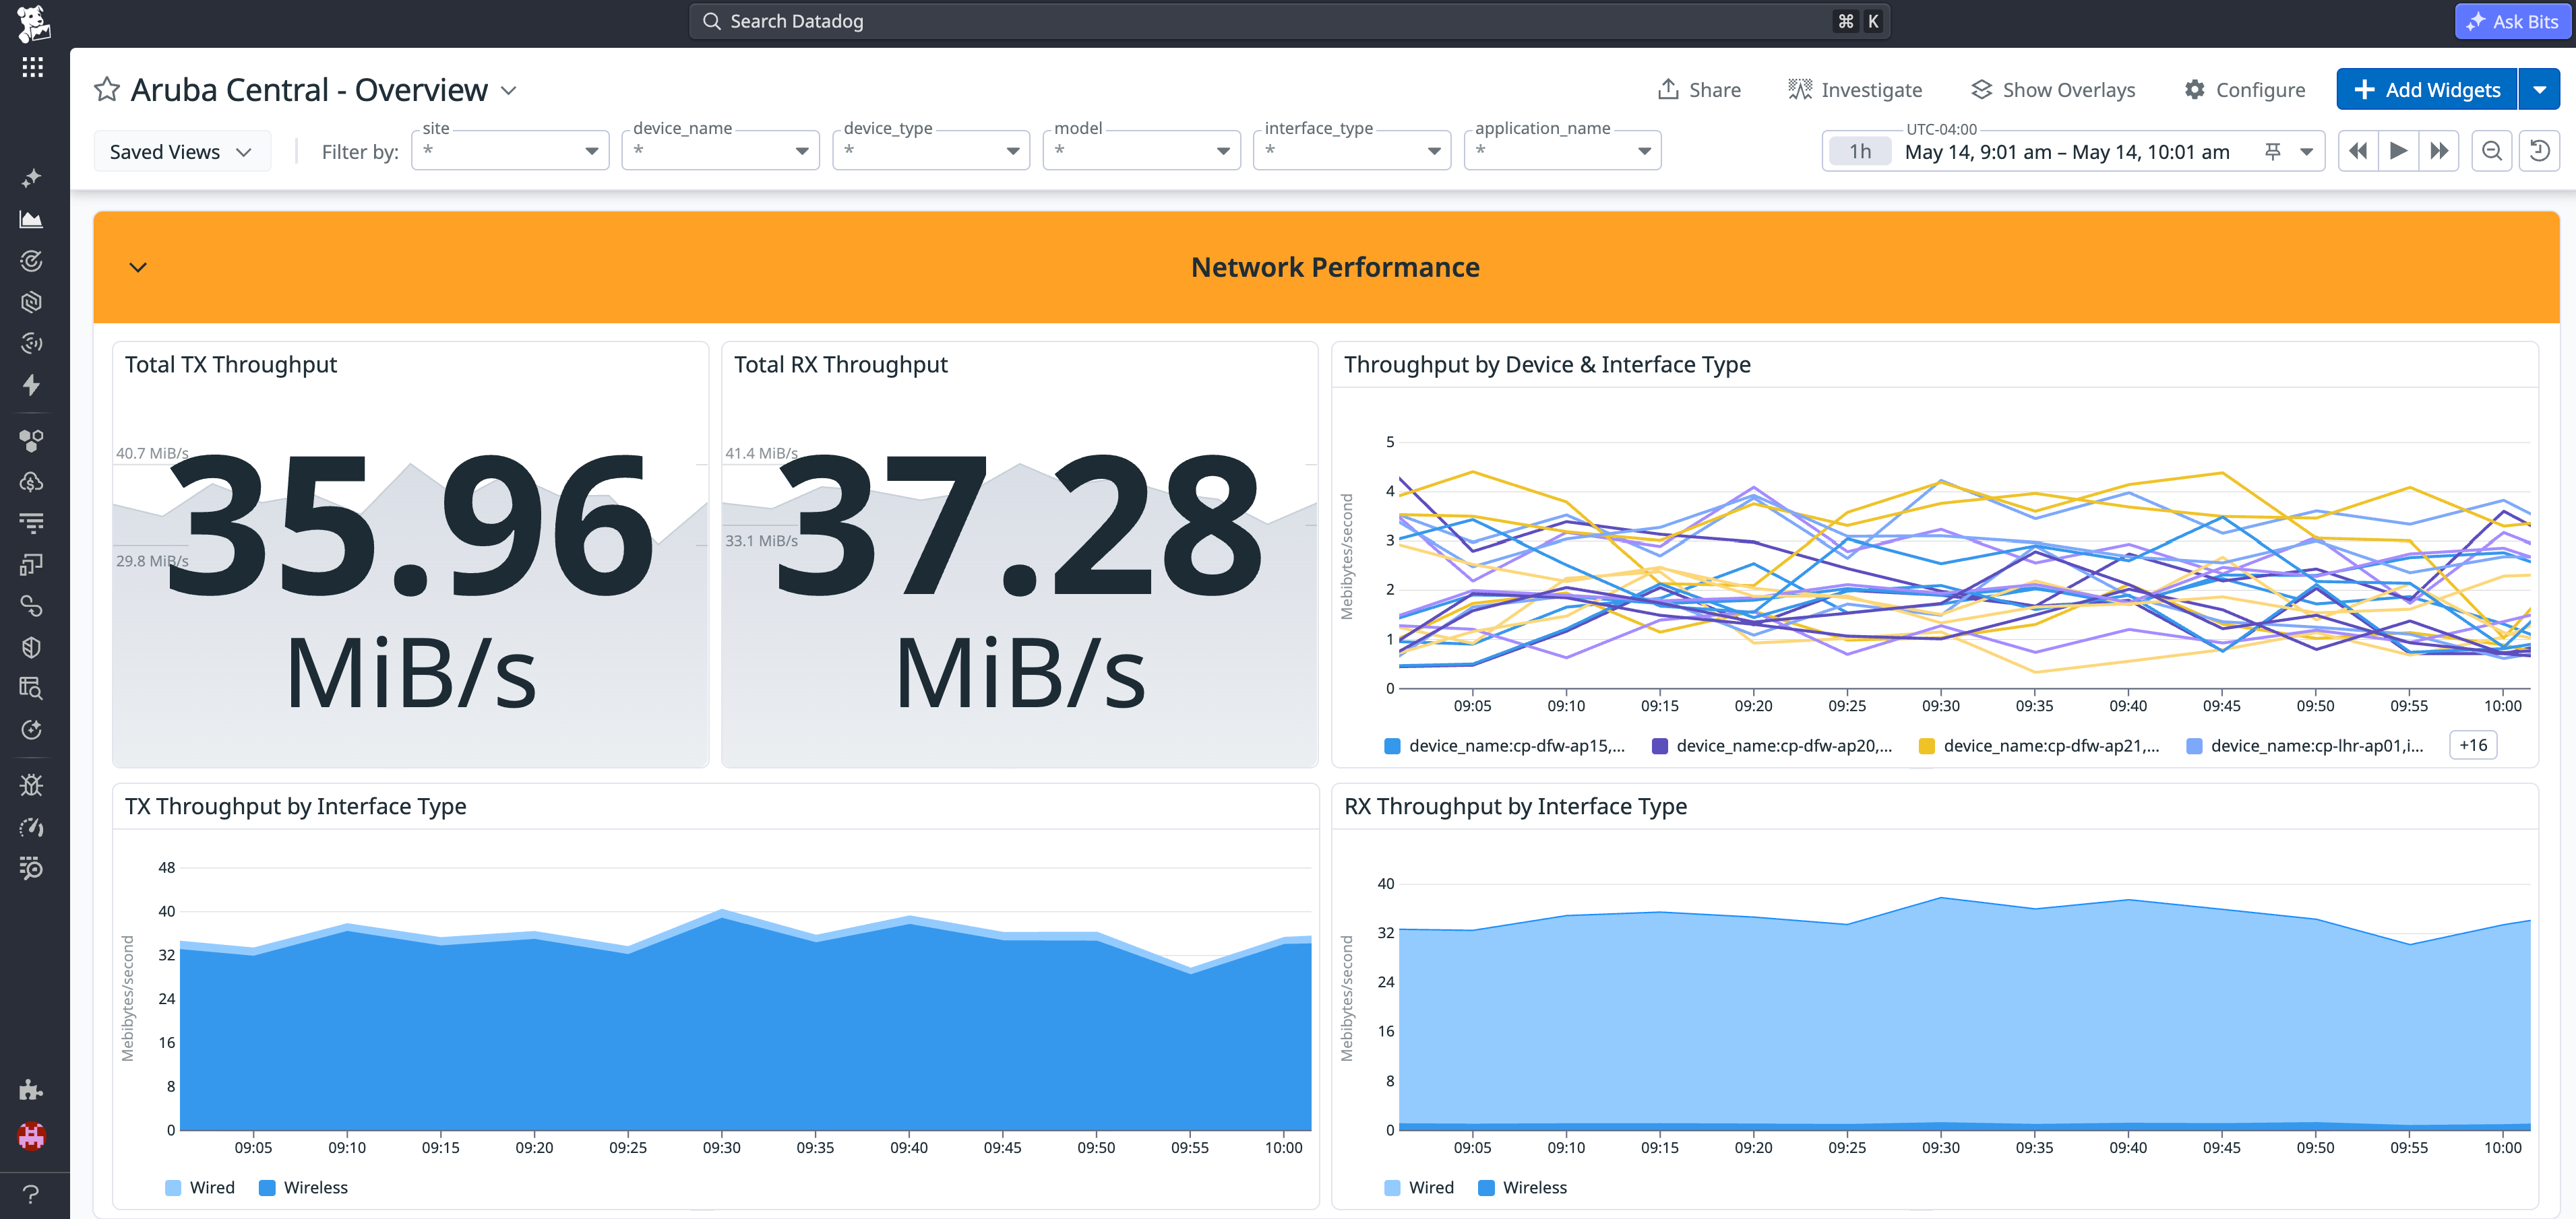The width and height of the screenshot is (2576, 1219).
Task: Click the Search Datadog field
Action: pos(1289,21)
